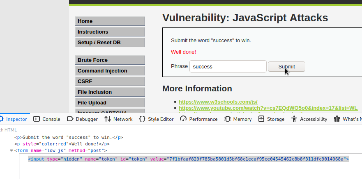Open the Command Injection page

click(110, 70)
